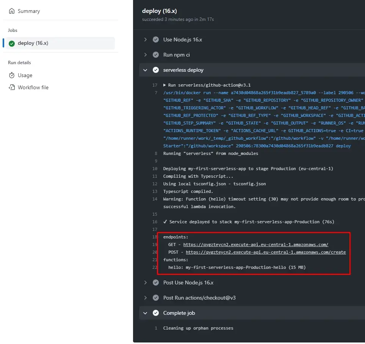Screen dimensions: 365x344
Task: Open the POST create endpoint link
Action: [x=266, y=252]
